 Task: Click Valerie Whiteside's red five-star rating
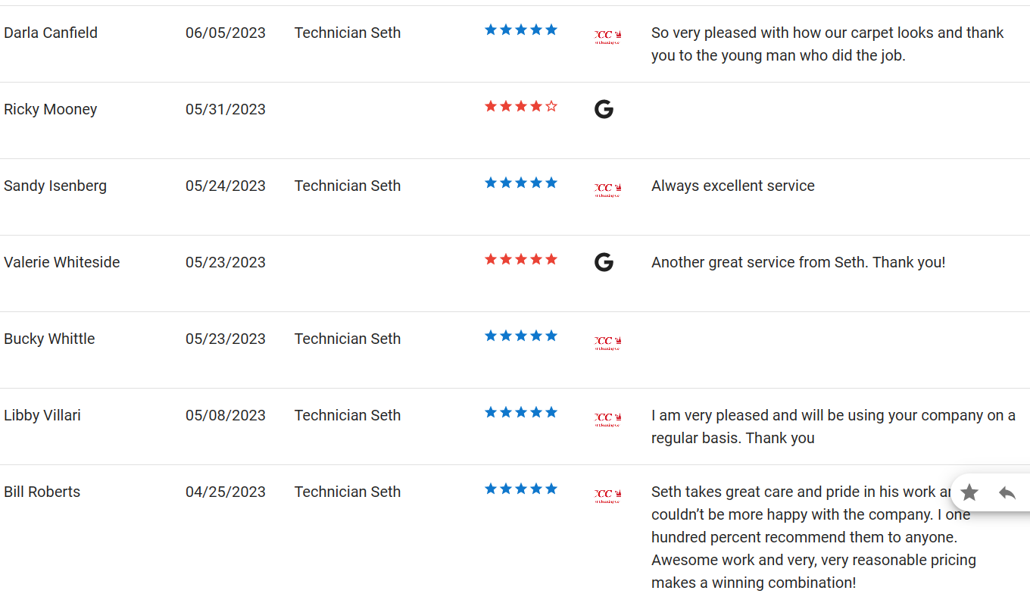pos(521,259)
